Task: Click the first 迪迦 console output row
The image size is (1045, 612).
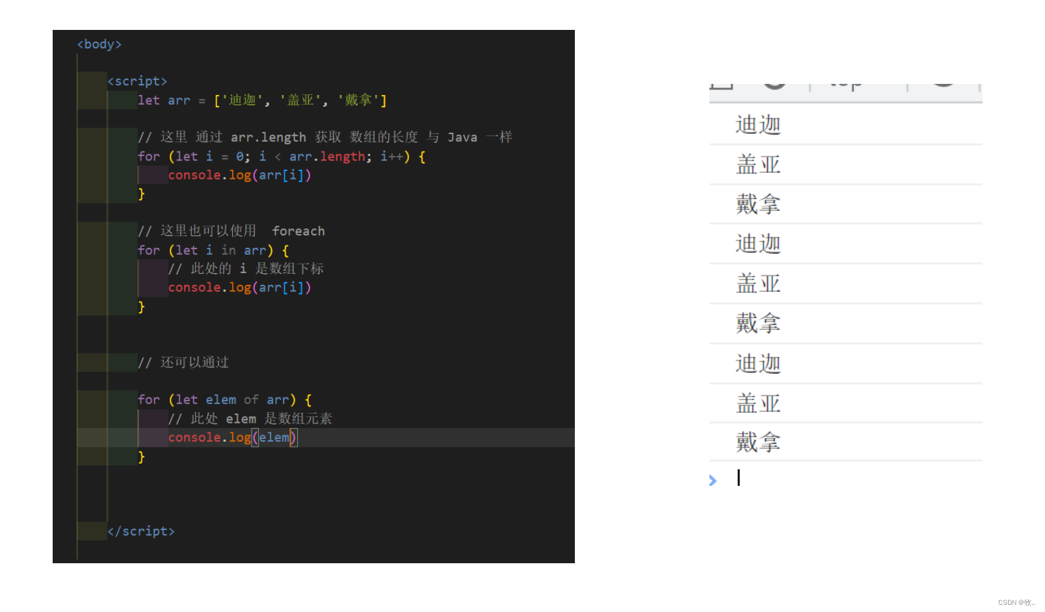Action: click(845, 124)
